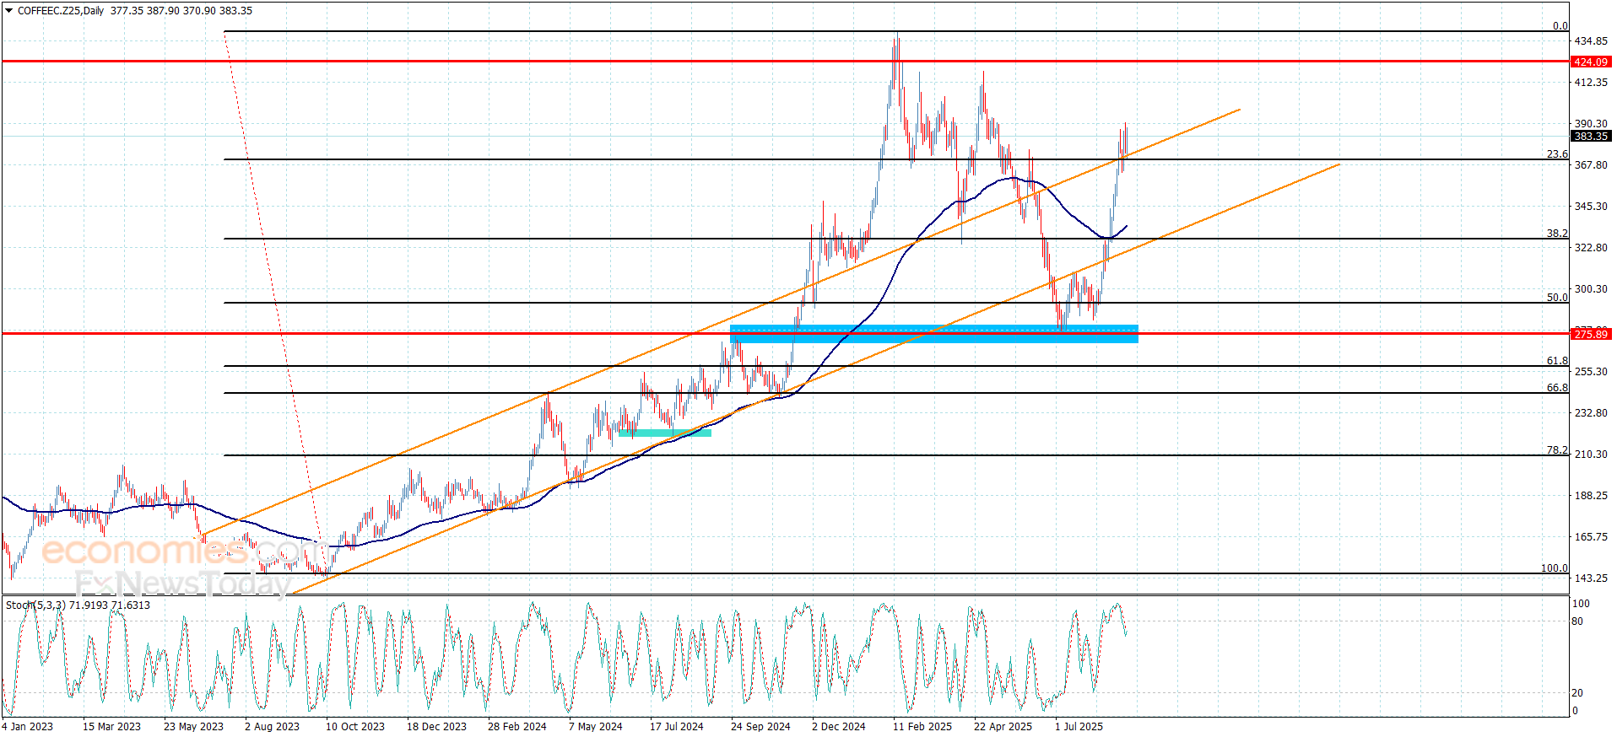Click the 255.30 price scale value
Screen dimensions: 1617x737
[1591, 371]
